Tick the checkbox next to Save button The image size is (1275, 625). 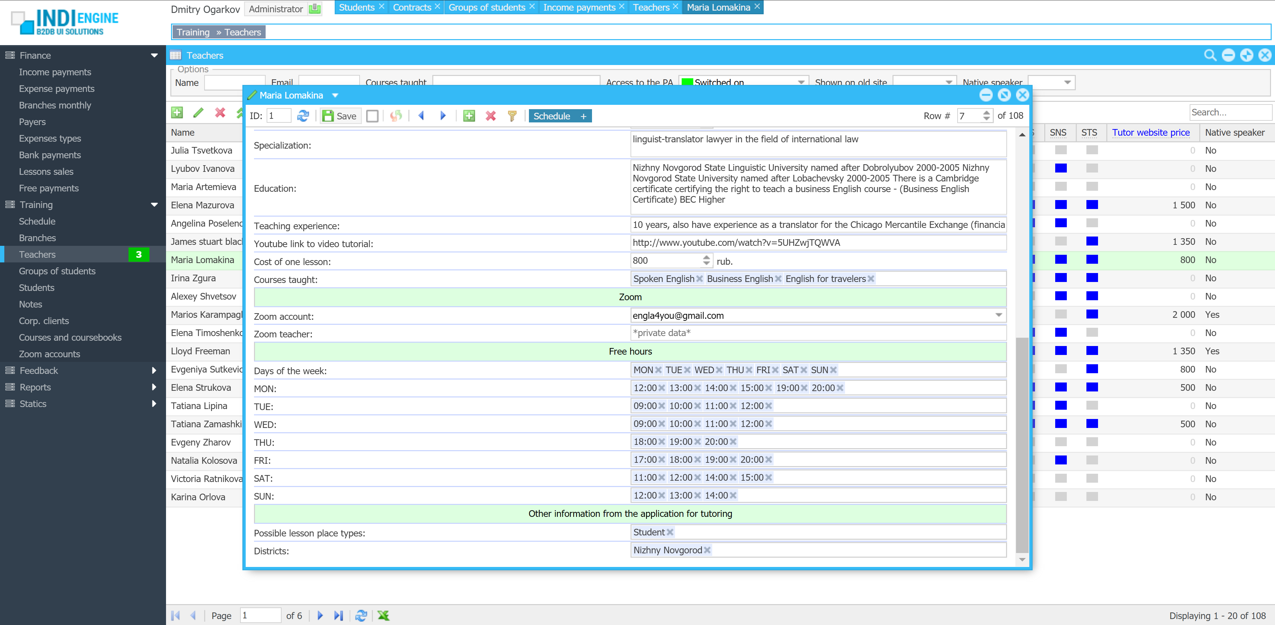pos(372,116)
